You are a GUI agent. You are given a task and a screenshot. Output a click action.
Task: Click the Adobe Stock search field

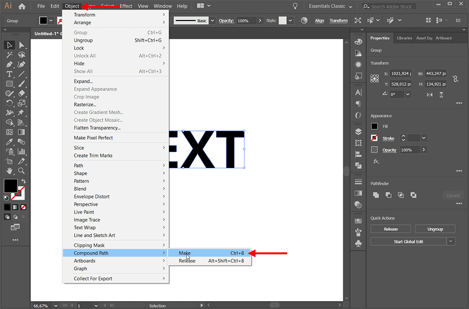[388, 6]
